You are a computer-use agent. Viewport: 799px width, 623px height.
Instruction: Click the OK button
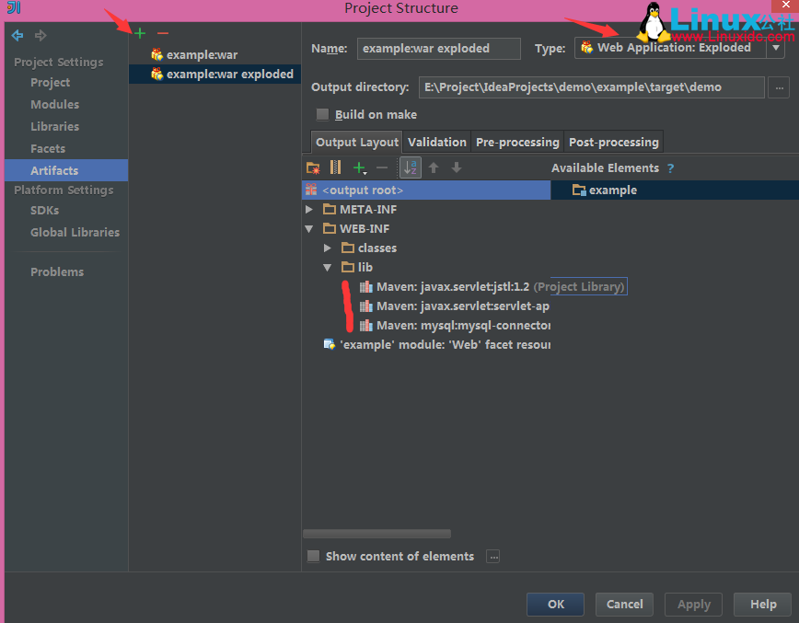coord(555,605)
